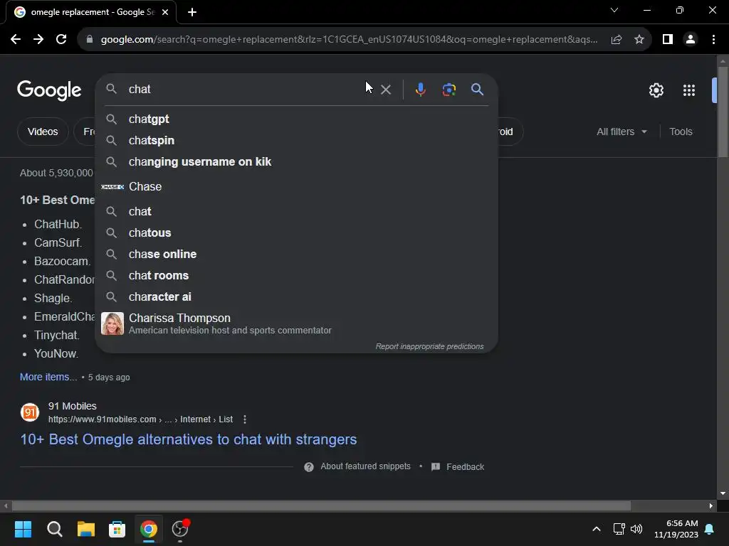Close the omegle replacement tab

coord(165,12)
